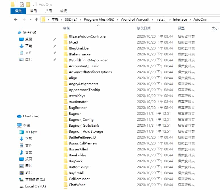Unpin 桌面 via its pin icon

(x=55, y=39)
